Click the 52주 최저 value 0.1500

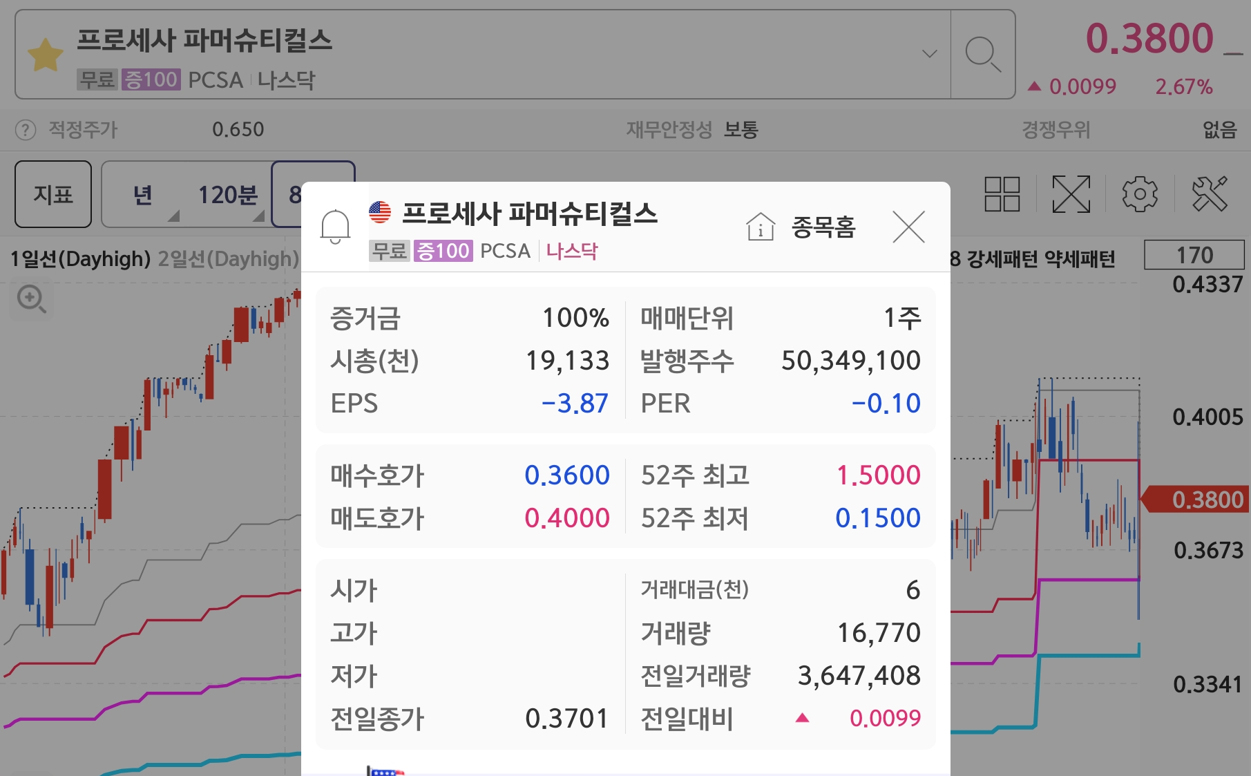(878, 518)
